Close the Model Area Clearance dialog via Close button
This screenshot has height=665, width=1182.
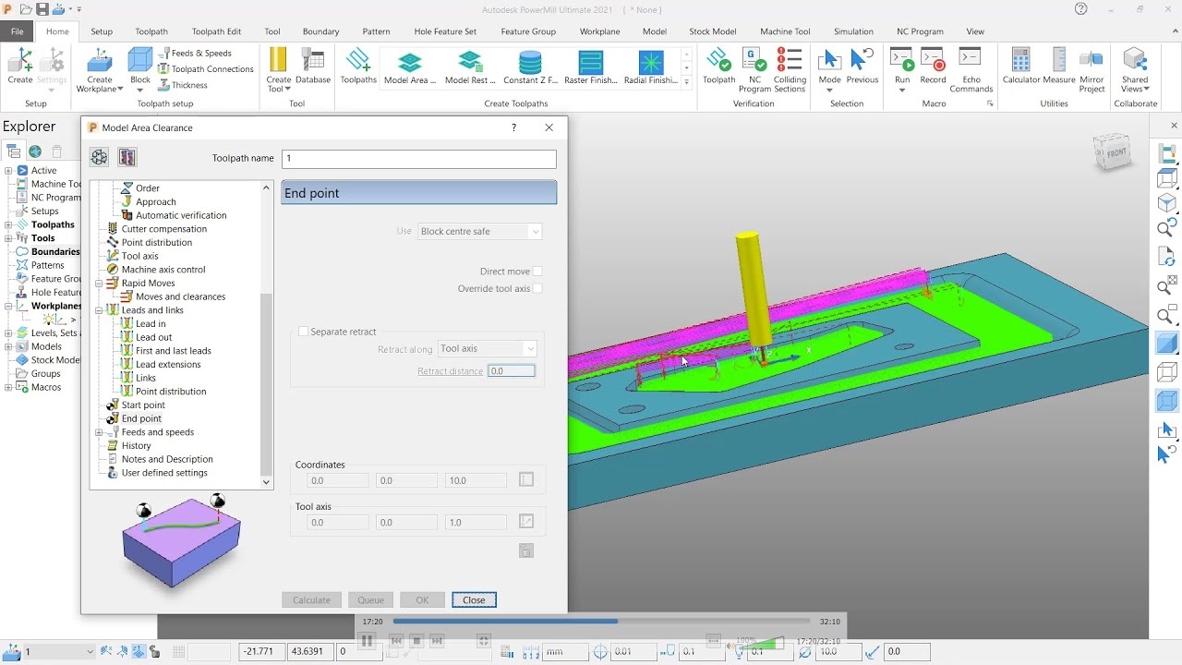tap(474, 600)
